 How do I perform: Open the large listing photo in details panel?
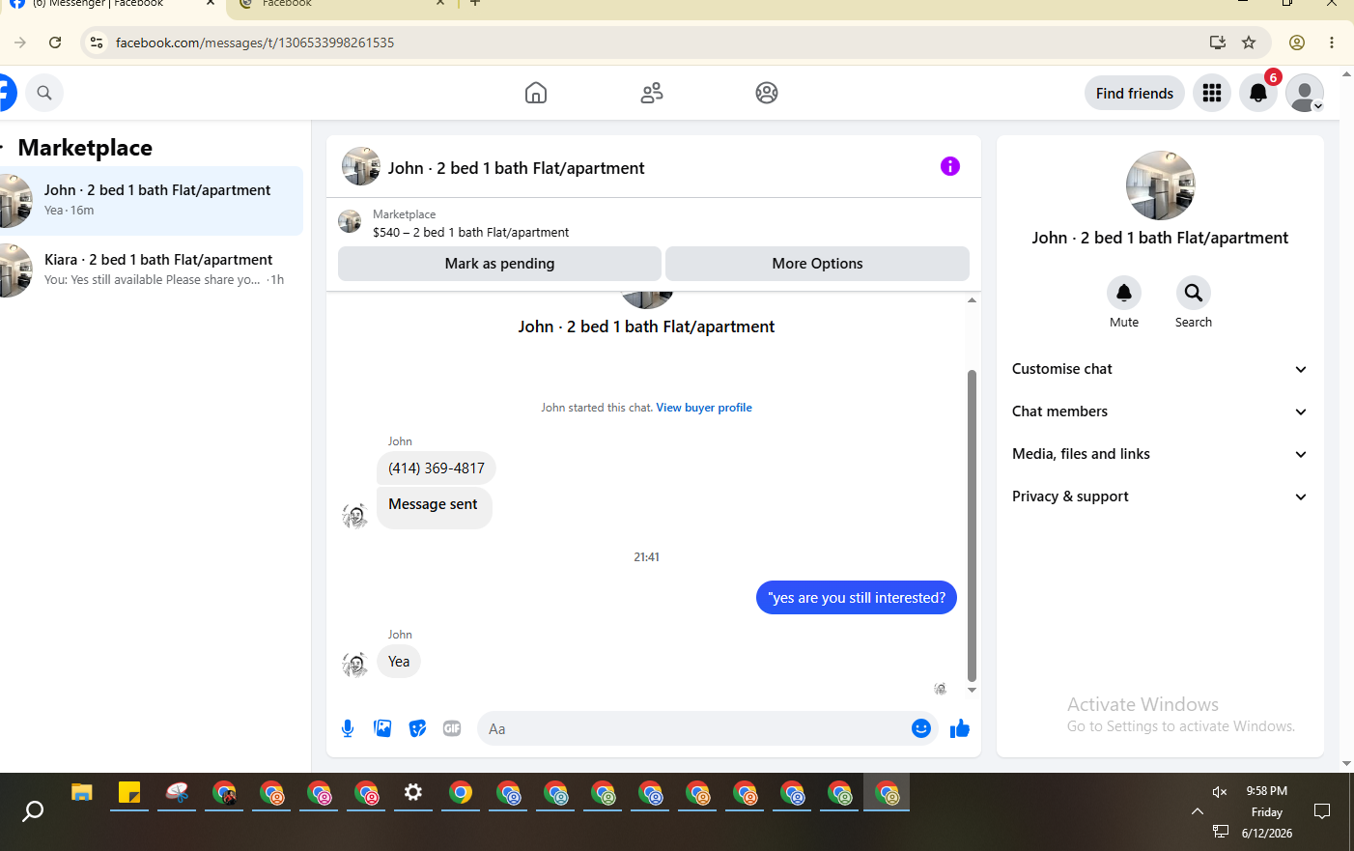tap(1160, 185)
